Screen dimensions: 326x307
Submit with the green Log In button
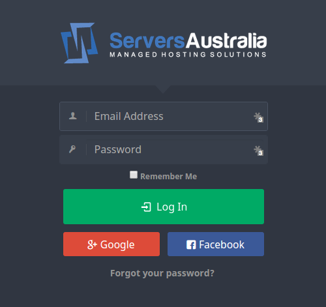tap(164, 207)
